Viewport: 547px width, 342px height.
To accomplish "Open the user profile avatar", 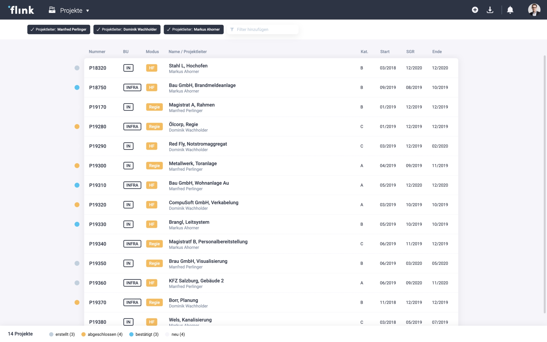I will click(x=534, y=10).
